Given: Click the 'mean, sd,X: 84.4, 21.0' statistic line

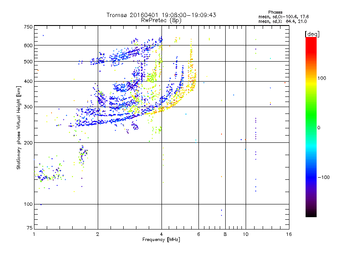Looking at the screenshot, I should (283, 21).
